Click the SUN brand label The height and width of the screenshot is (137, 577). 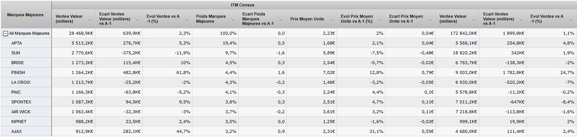(16, 53)
